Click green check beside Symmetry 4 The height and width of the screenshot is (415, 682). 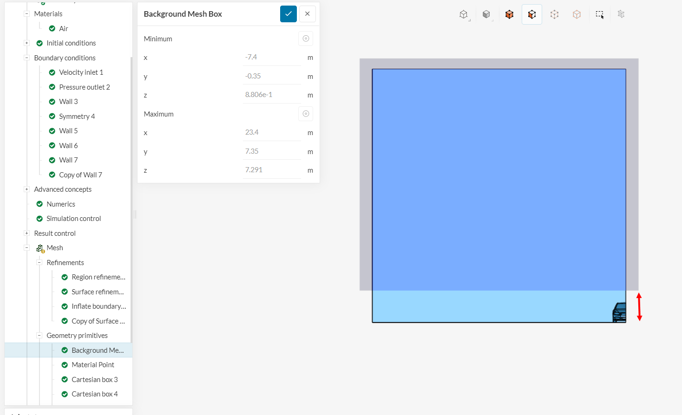pos(52,117)
